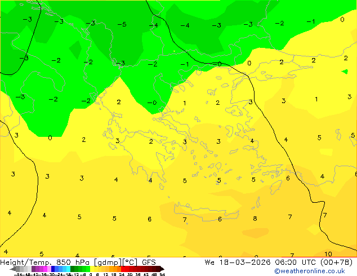
Task: Click the '-54' label under color scale
Action: [18, 275]
